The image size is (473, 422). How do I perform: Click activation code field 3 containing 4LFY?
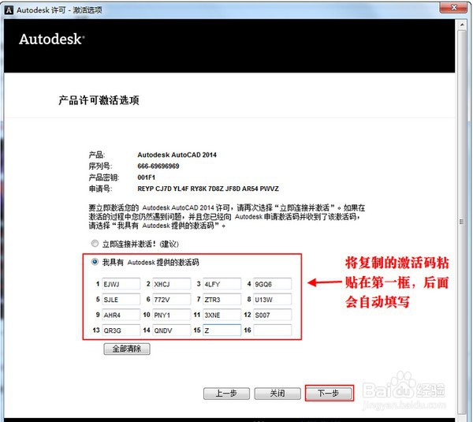[222, 284]
